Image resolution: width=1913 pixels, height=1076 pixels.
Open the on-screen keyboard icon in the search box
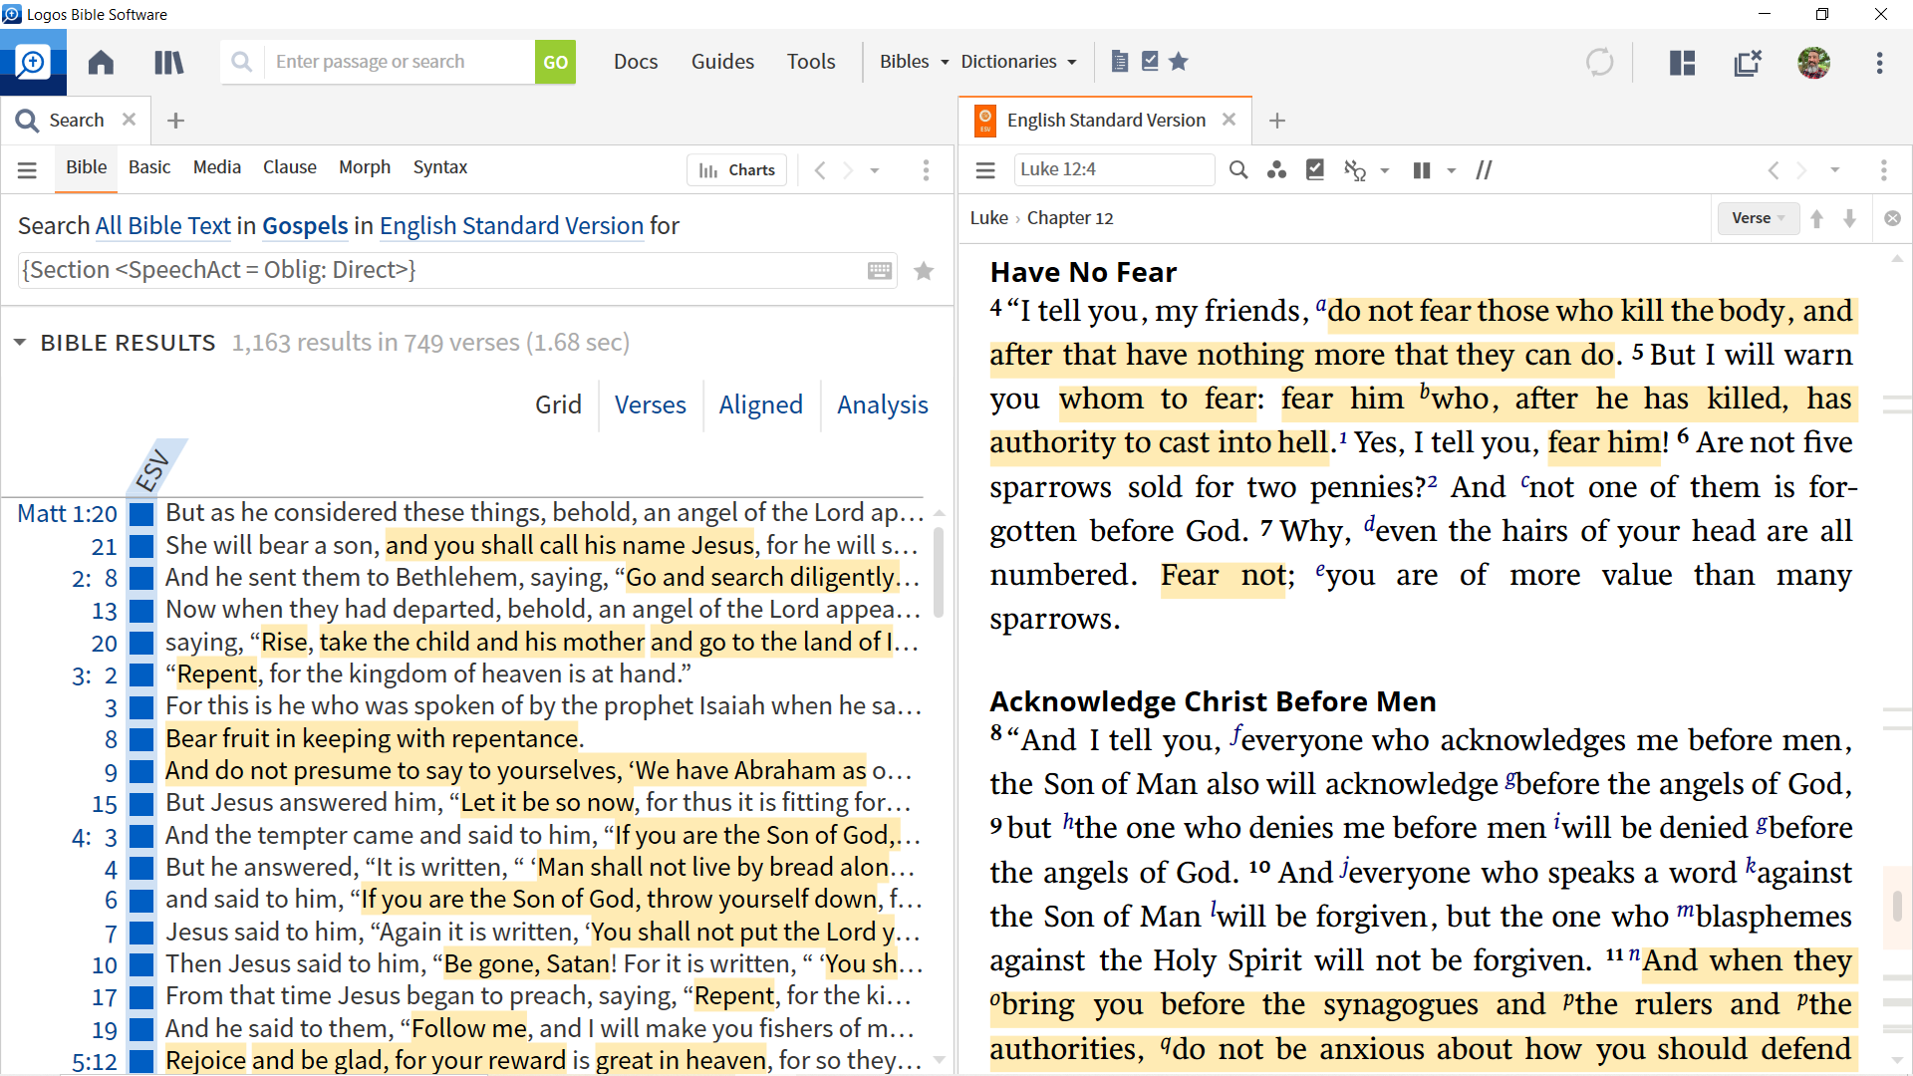tap(880, 271)
